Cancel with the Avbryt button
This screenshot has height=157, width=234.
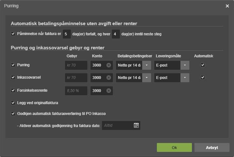click(x=212, y=147)
